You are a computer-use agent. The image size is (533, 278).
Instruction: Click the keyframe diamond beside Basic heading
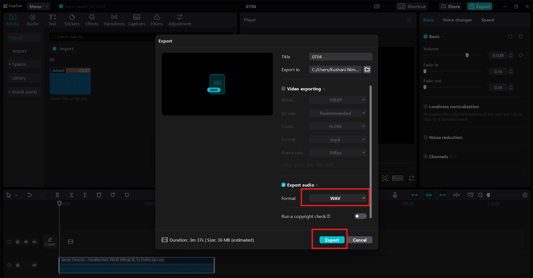(x=521, y=37)
